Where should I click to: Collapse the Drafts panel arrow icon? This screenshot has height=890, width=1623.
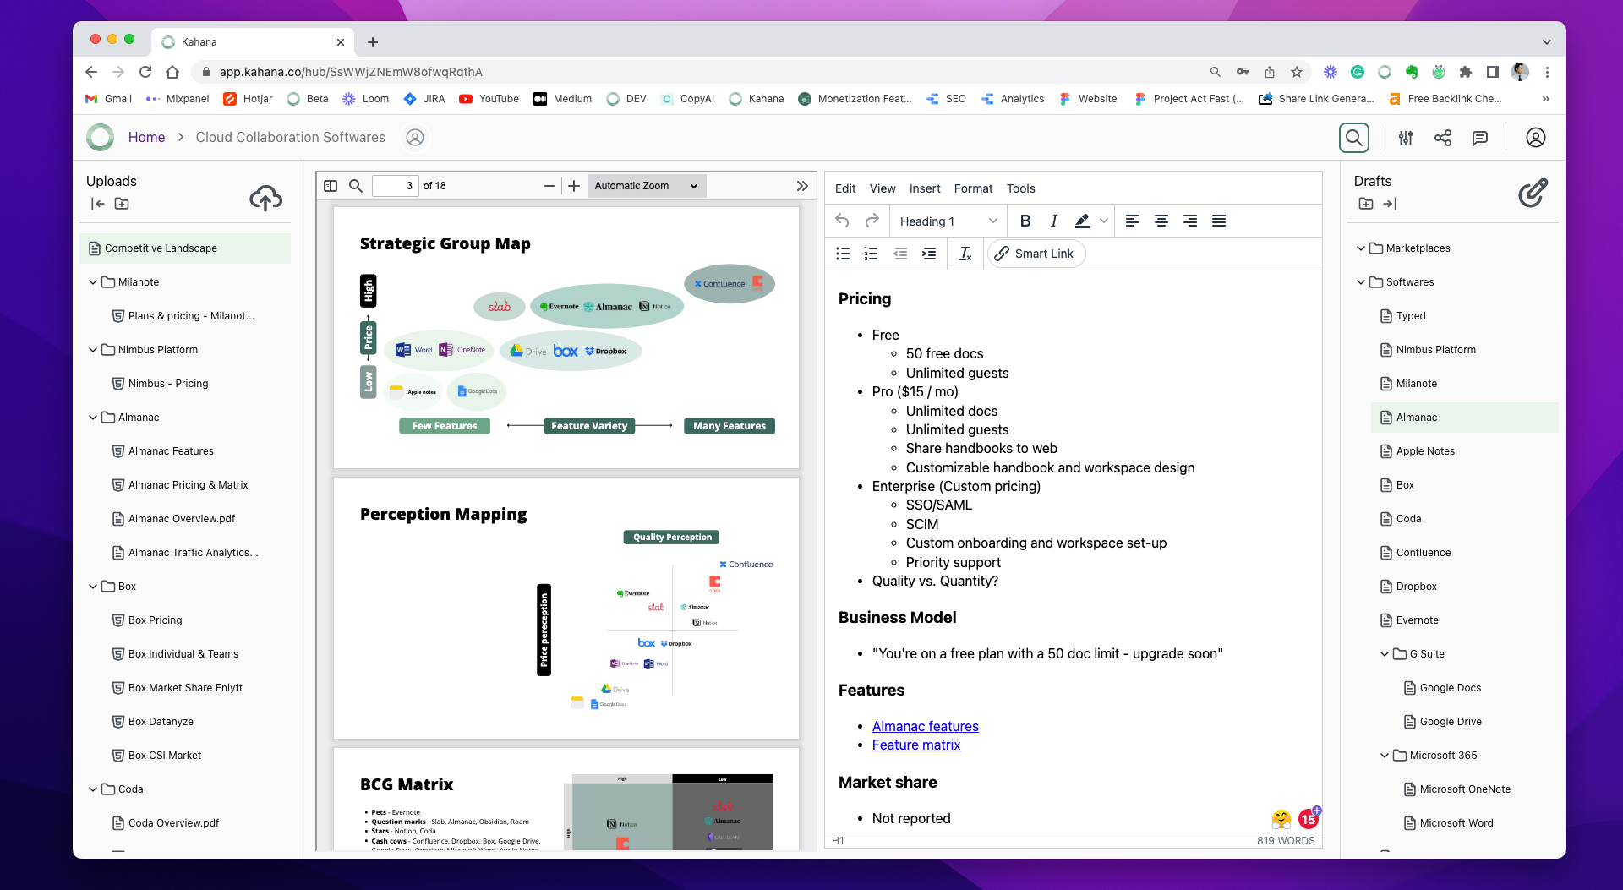coord(1391,204)
